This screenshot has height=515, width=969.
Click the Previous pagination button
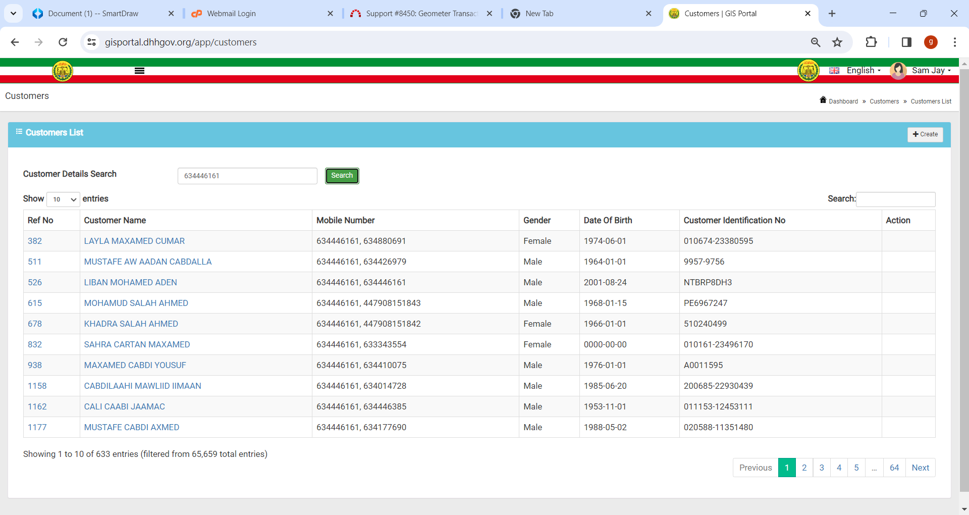pyautogui.click(x=756, y=468)
